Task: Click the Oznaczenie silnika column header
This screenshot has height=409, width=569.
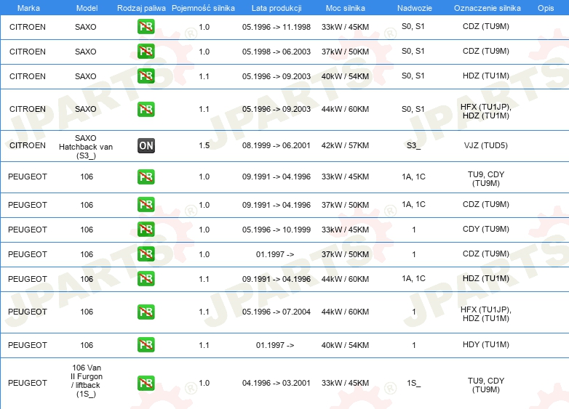Action: point(487,8)
